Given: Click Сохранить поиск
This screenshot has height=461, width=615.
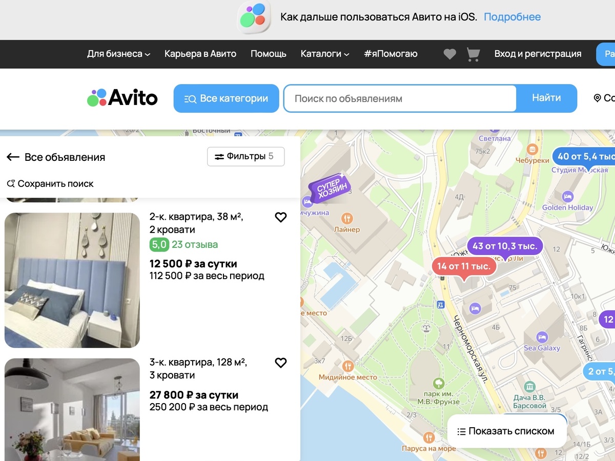Looking at the screenshot, I should pos(50,183).
